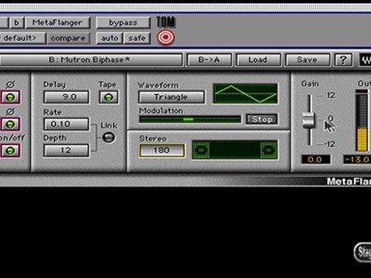Click the Load preset button

coord(258,59)
